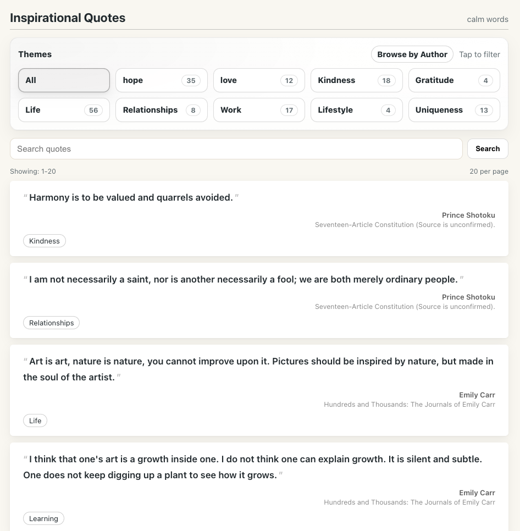
Task: Show Kindness themed quotes
Action: click(x=356, y=80)
